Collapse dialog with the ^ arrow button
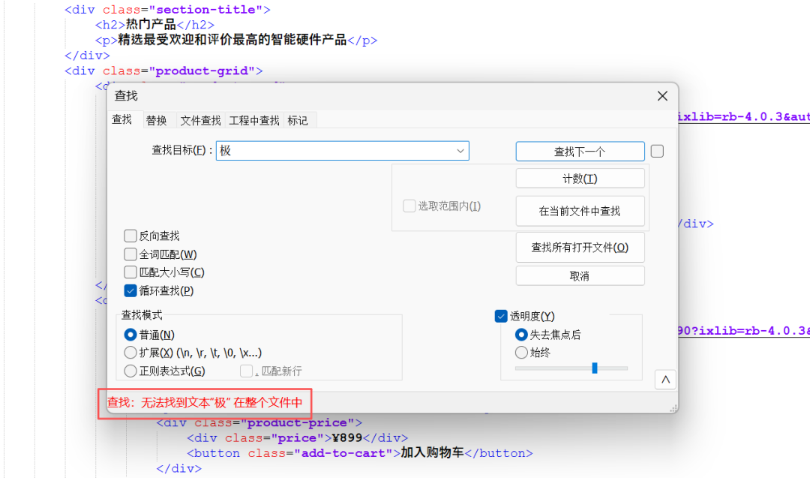The height and width of the screenshot is (478, 810). (x=665, y=380)
